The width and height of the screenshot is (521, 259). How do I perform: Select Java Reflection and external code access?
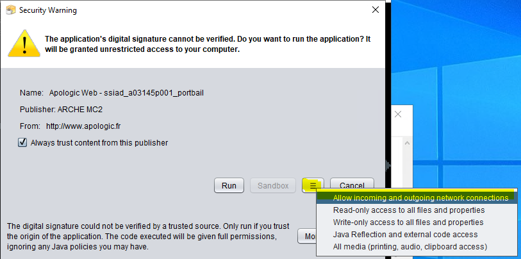click(404, 235)
